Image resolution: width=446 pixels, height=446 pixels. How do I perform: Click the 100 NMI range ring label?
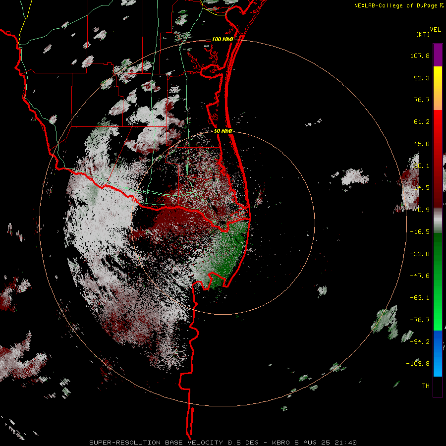223,39
